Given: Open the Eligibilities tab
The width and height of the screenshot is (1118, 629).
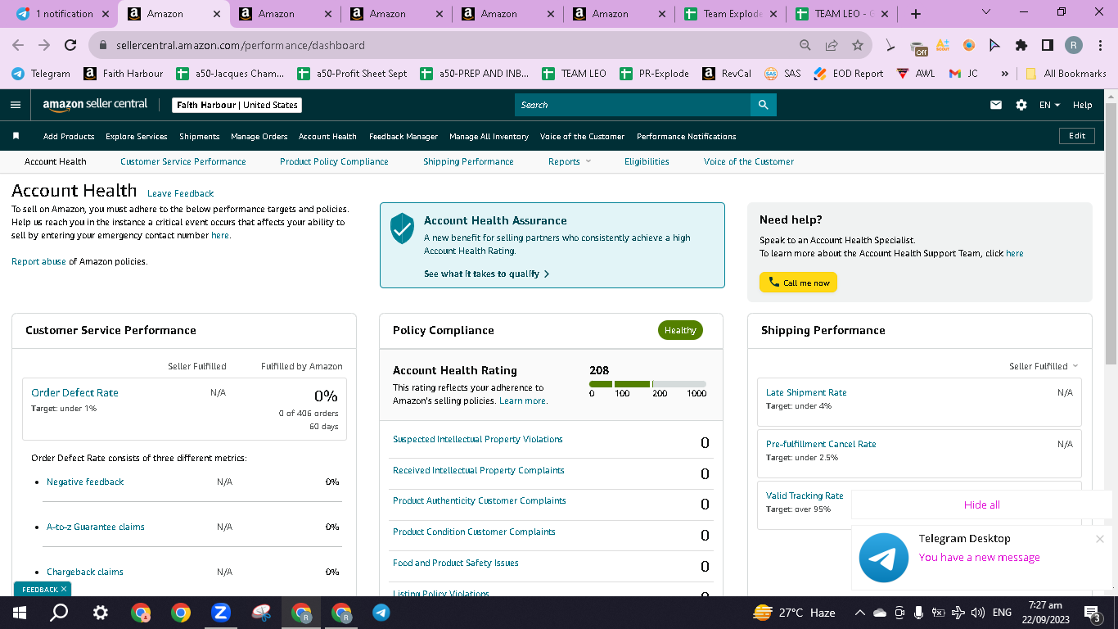Looking at the screenshot, I should [x=647, y=161].
